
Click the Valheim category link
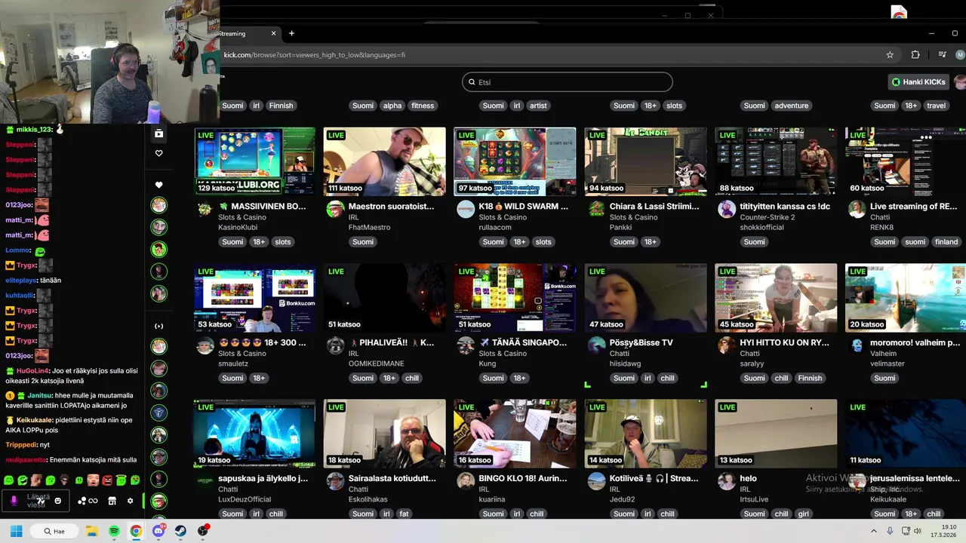click(x=883, y=353)
